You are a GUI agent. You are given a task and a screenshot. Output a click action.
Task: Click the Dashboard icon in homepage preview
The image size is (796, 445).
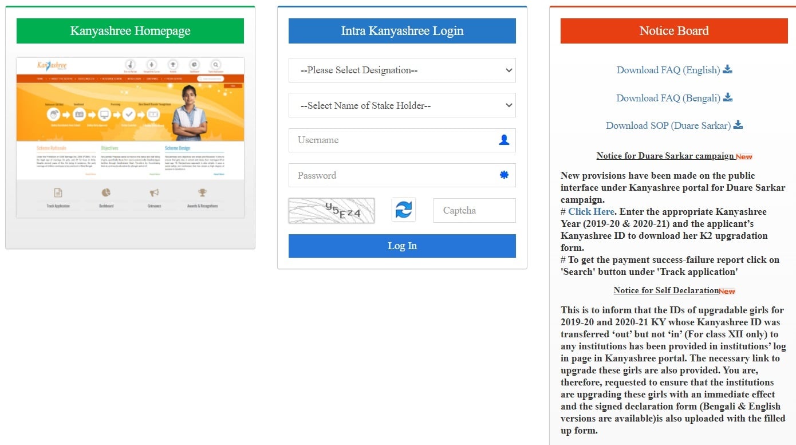tap(106, 193)
